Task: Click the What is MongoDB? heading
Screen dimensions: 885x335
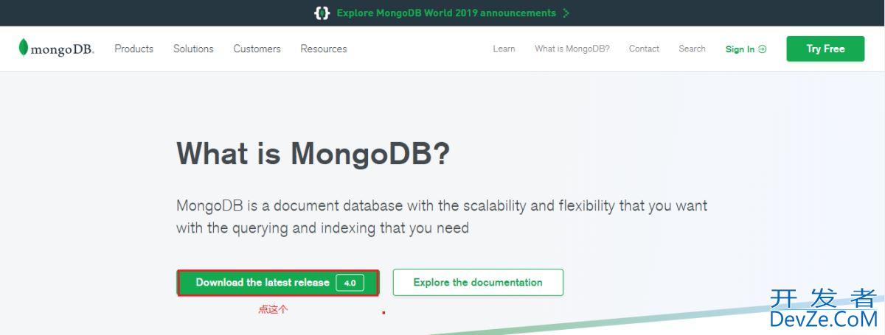Action: pyautogui.click(x=313, y=153)
